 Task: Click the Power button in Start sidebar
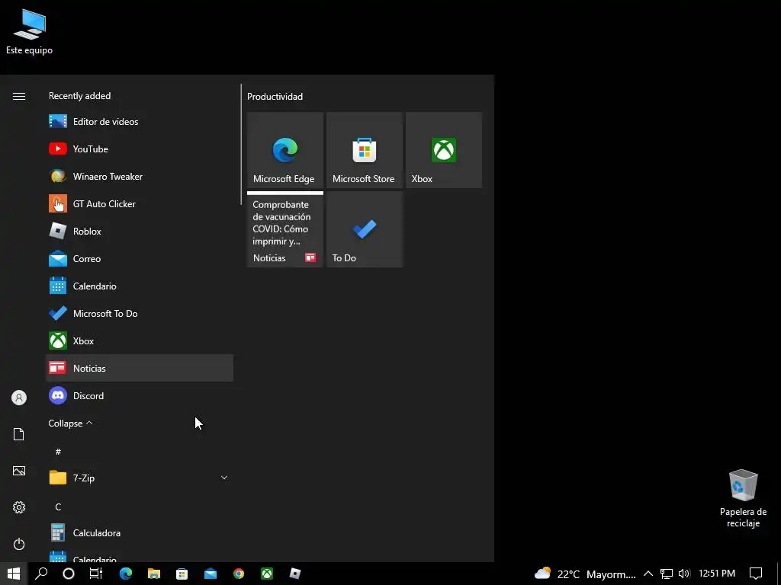tap(19, 544)
